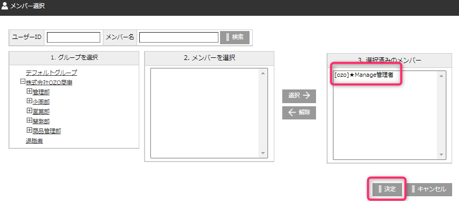Viewport: 459px width, 201px height.
Task: Click the 決定 confirm button
Action: tap(387, 189)
